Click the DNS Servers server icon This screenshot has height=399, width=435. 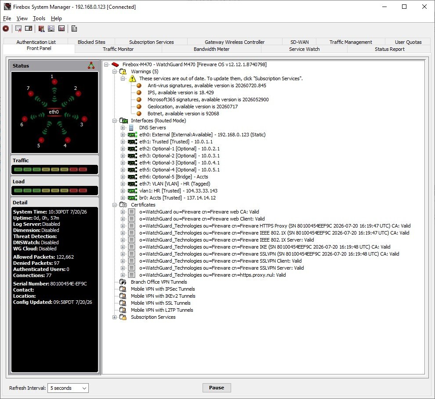tap(131, 128)
